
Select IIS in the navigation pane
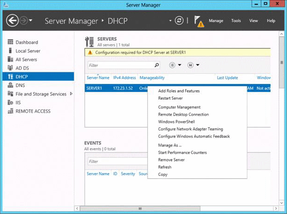(19, 103)
